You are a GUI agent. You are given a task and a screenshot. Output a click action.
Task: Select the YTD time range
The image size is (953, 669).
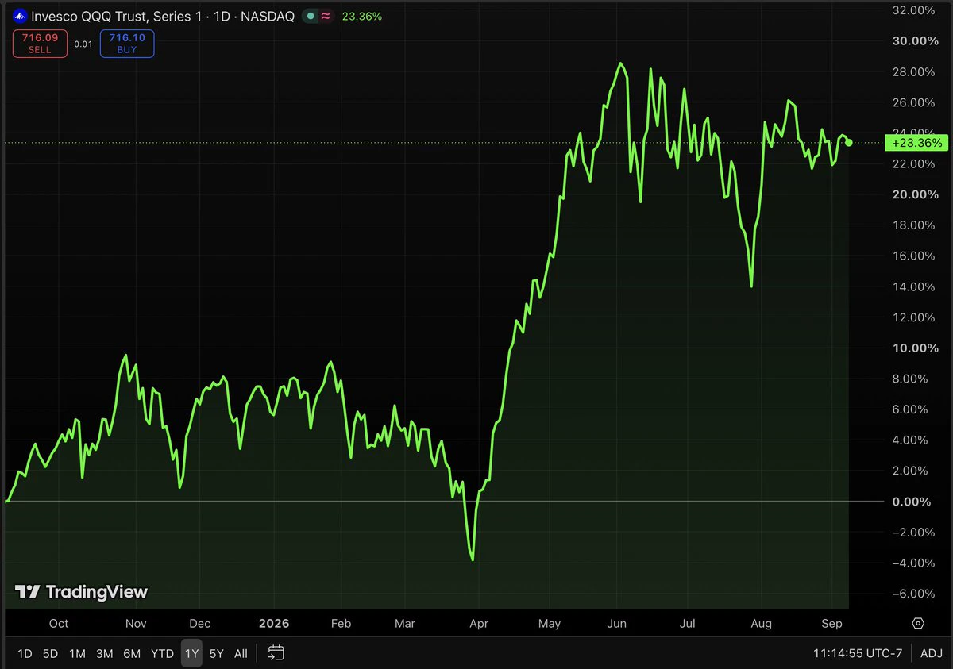click(x=162, y=653)
